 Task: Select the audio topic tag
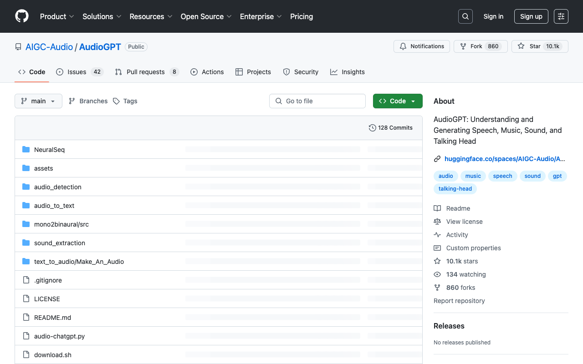[x=446, y=176]
